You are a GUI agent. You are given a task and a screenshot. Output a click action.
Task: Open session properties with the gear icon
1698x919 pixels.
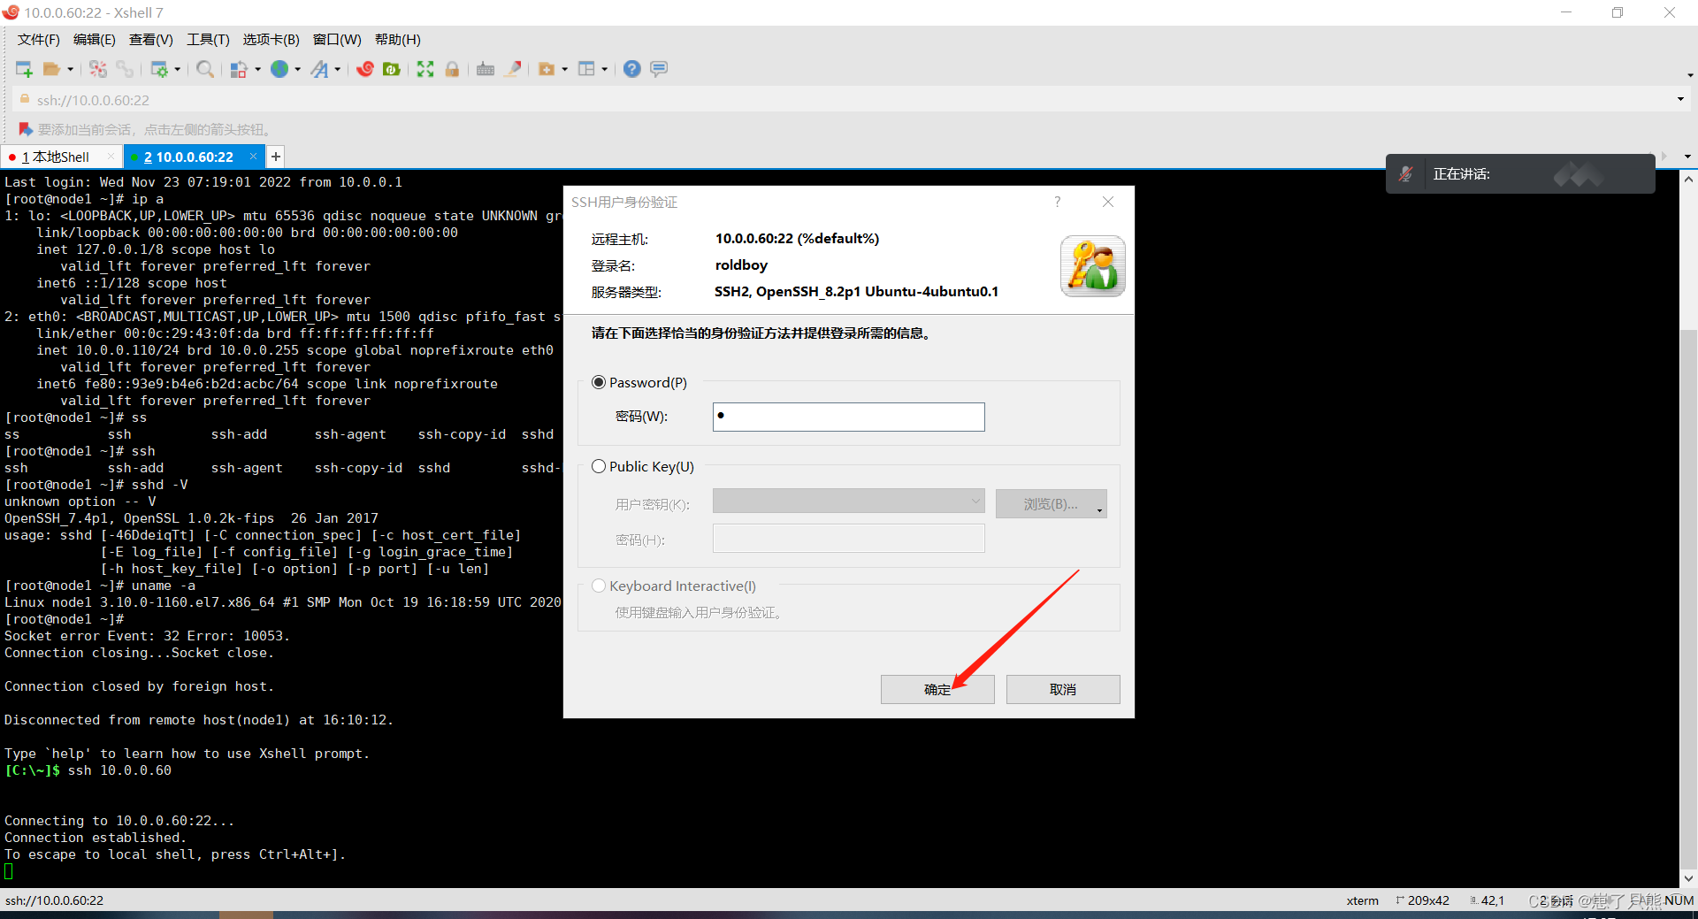pyautogui.click(x=159, y=69)
